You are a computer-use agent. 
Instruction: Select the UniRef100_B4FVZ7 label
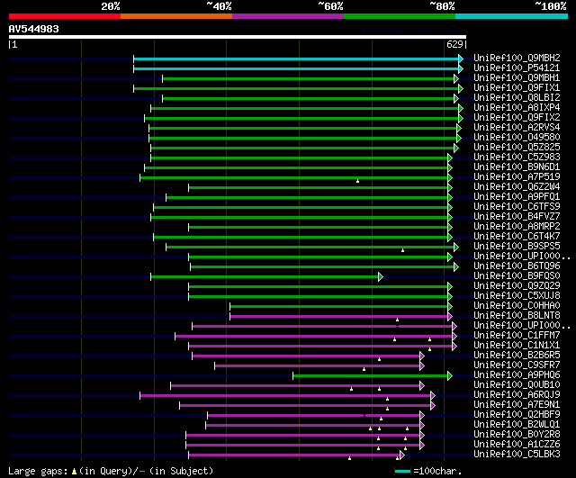(x=517, y=216)
